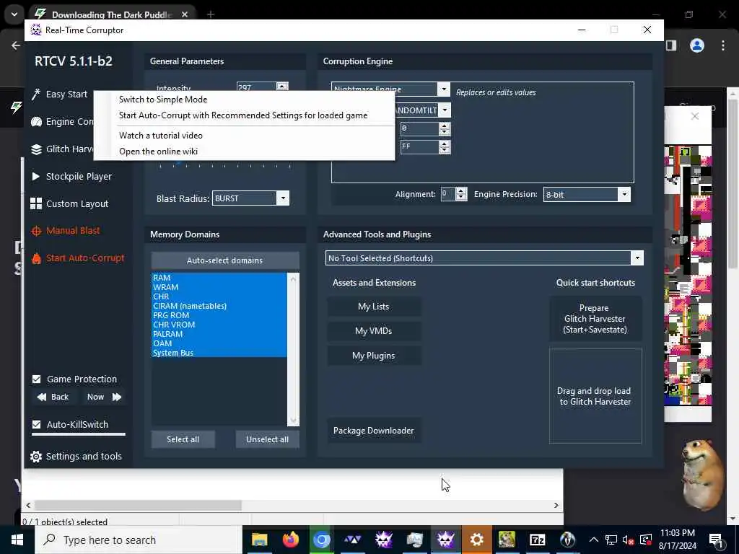Viewport: 739px width, 554px height.
Task: Click the Alignment input field
Action: click(448, 194)
